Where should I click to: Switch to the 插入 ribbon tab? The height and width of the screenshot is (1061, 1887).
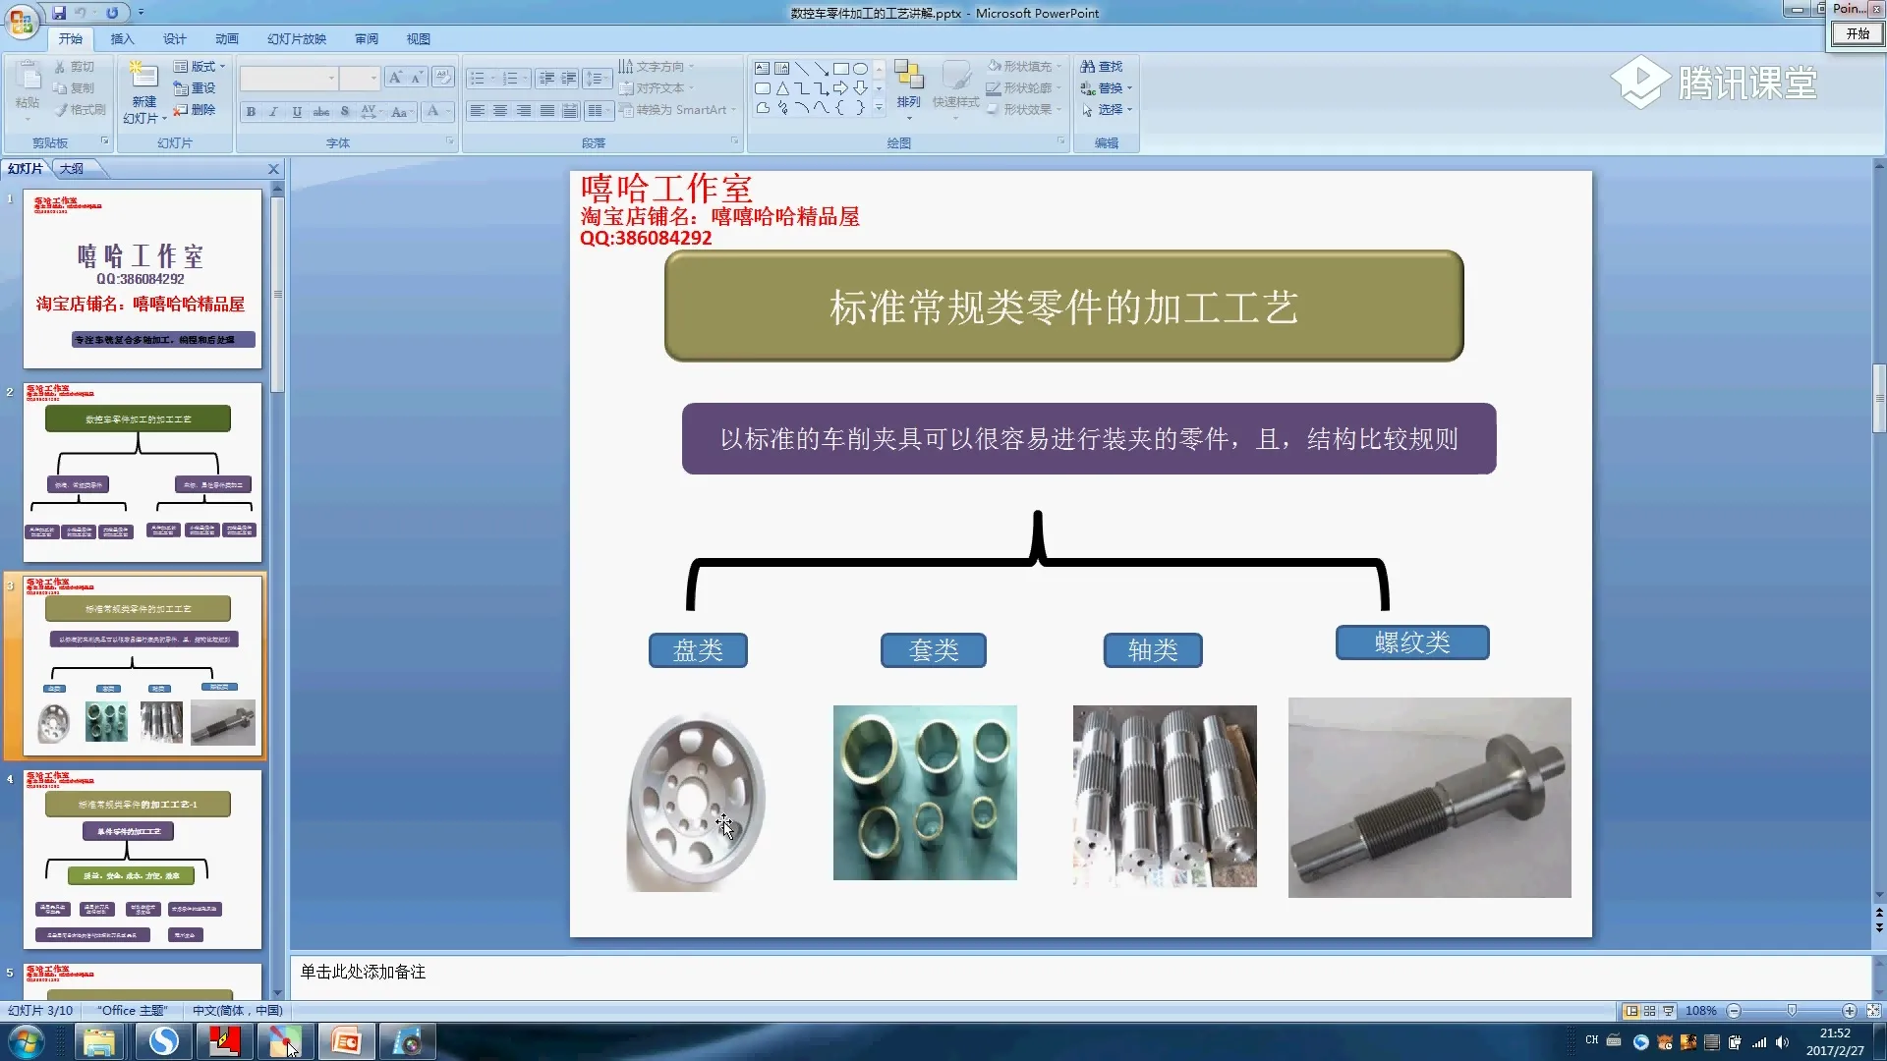point(122,38)
